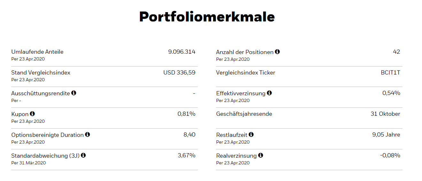
Task: Open the Kupon info tooltip icon
Action: [32, 114]
